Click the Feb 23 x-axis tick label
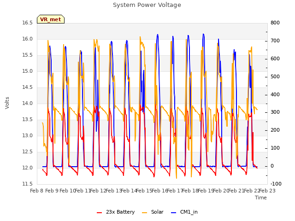This screenshot has width=295, height=221. point(267,191)
